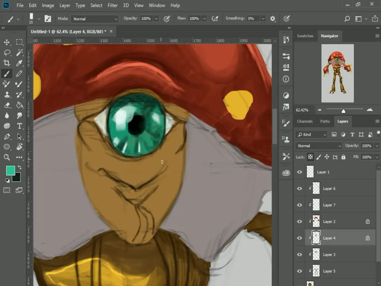Screen dimensions: 381x286
Task: Click the dark background color swatch
Action: point(17,179)
